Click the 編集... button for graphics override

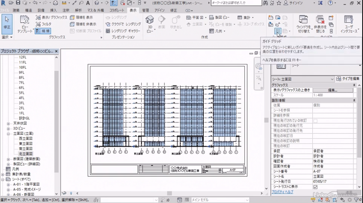click(x=333, y=90)
